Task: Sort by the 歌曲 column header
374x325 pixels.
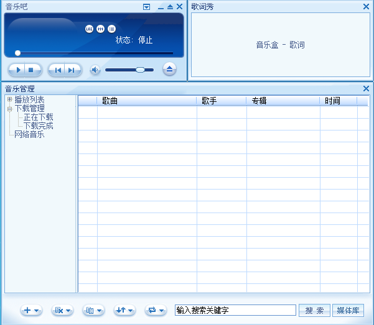Action: click(147, 101)
